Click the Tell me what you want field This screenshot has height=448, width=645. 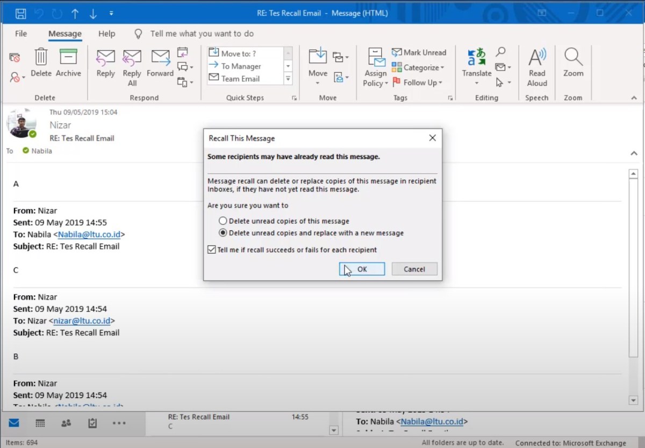click(x=202, y=33)
